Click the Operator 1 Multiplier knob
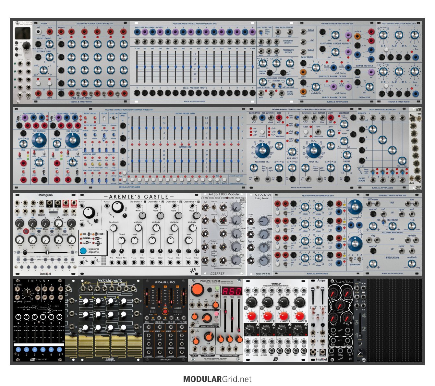 [x=138, y=228]
